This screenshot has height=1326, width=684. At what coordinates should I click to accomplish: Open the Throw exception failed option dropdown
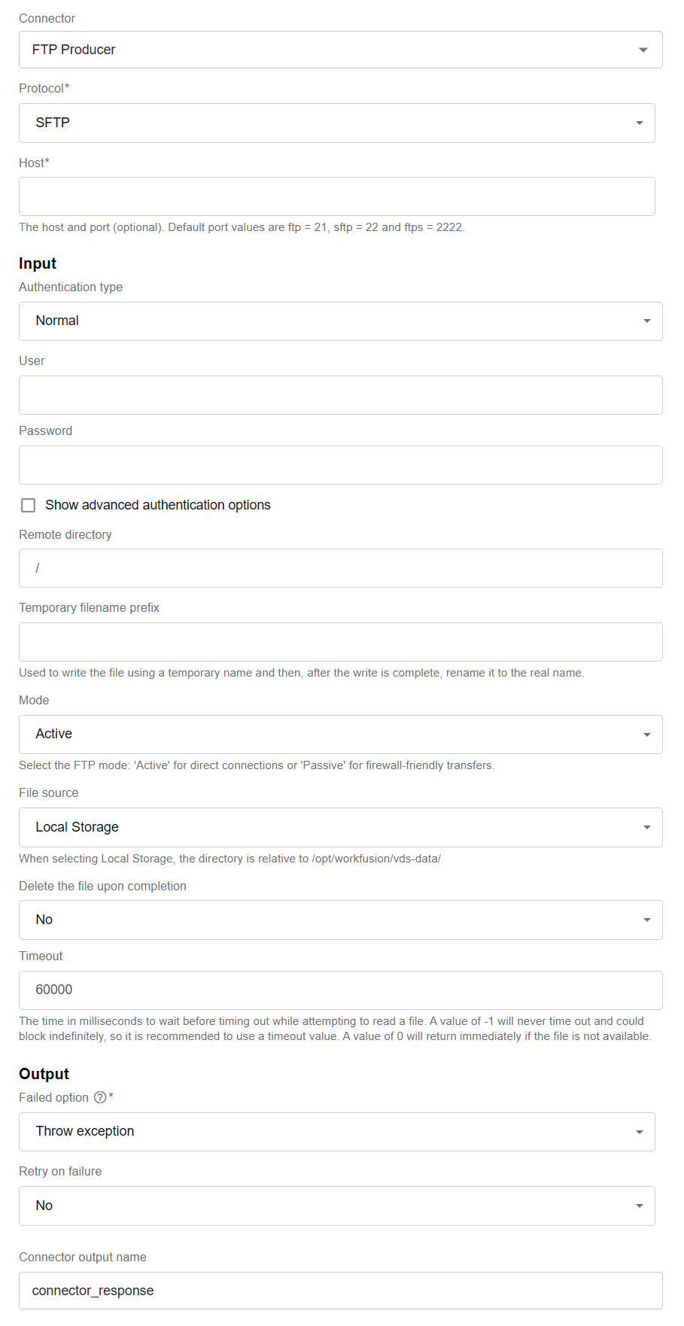(337, 1132)
